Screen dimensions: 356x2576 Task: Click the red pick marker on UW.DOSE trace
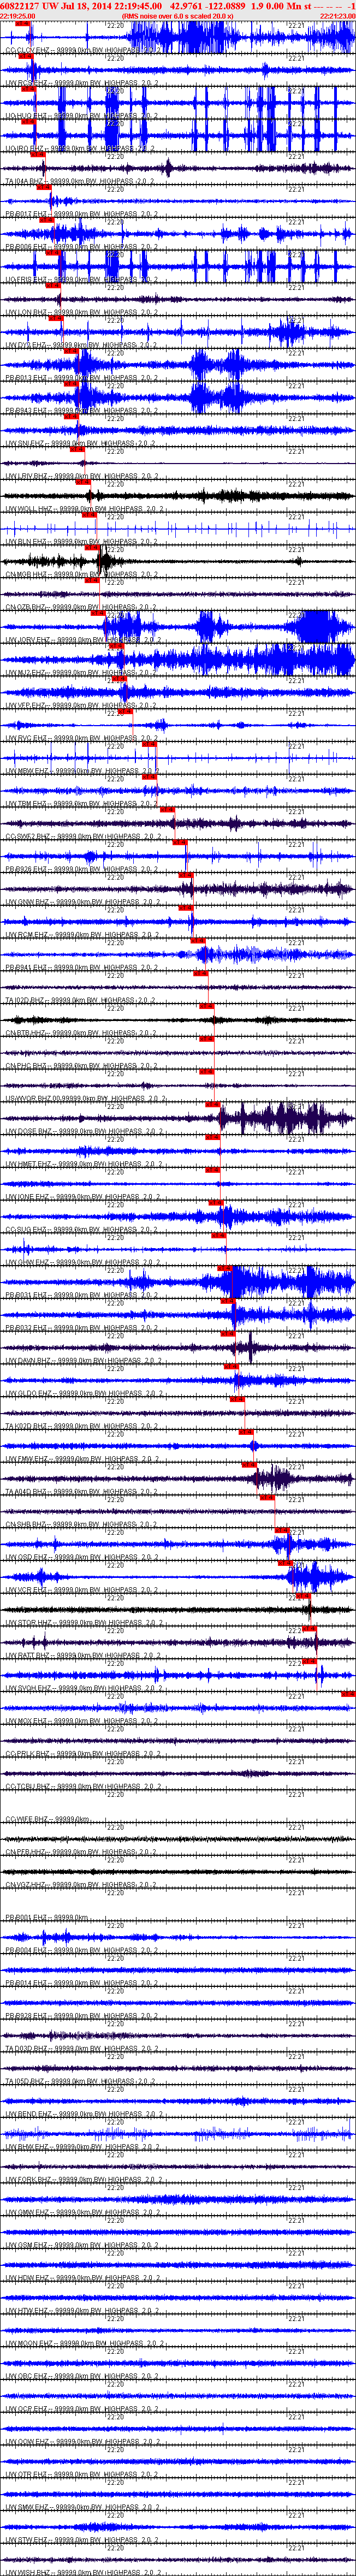(212, 1137)
